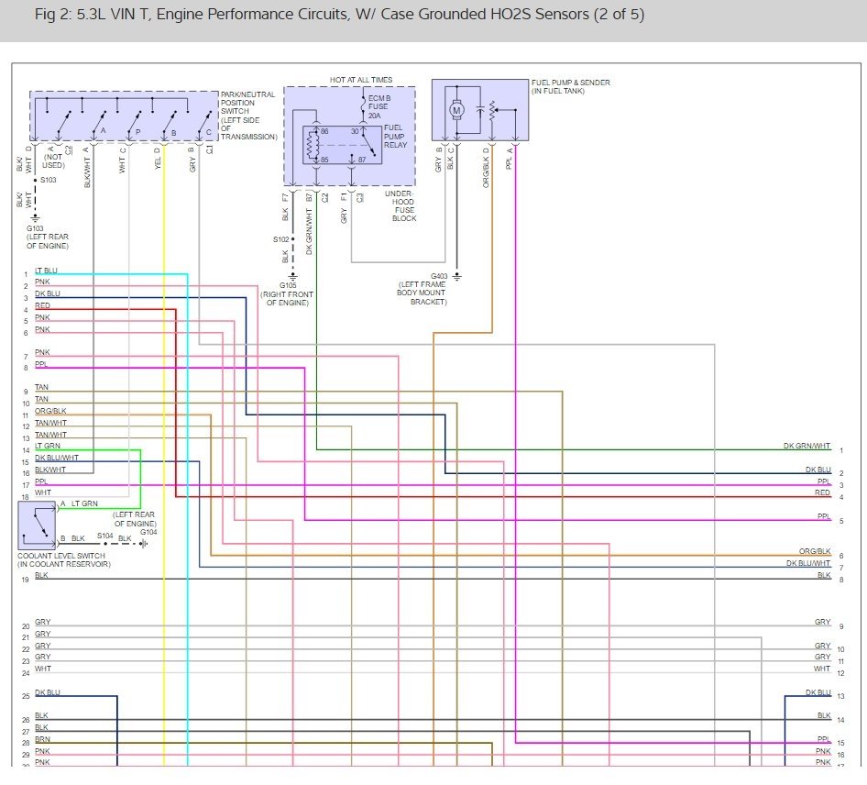Click the S102 splice dot

coord(293,239)
